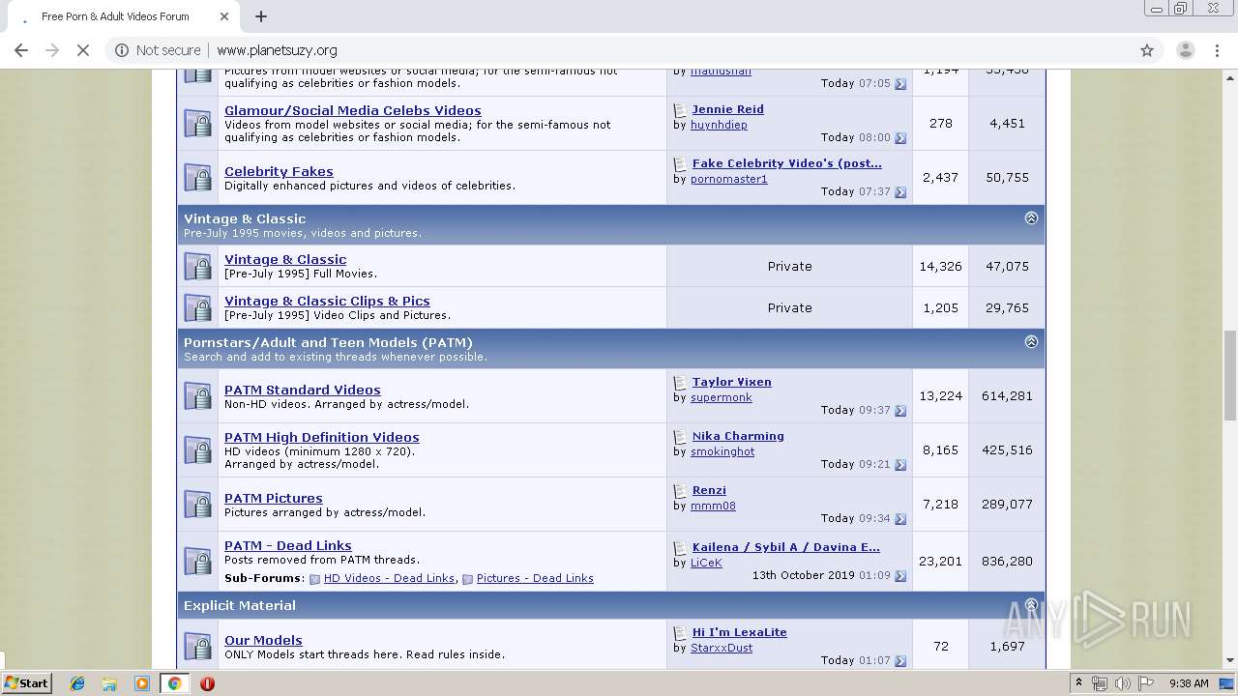
Task: Go back with browser back arrow
Action: coord(21,50)
